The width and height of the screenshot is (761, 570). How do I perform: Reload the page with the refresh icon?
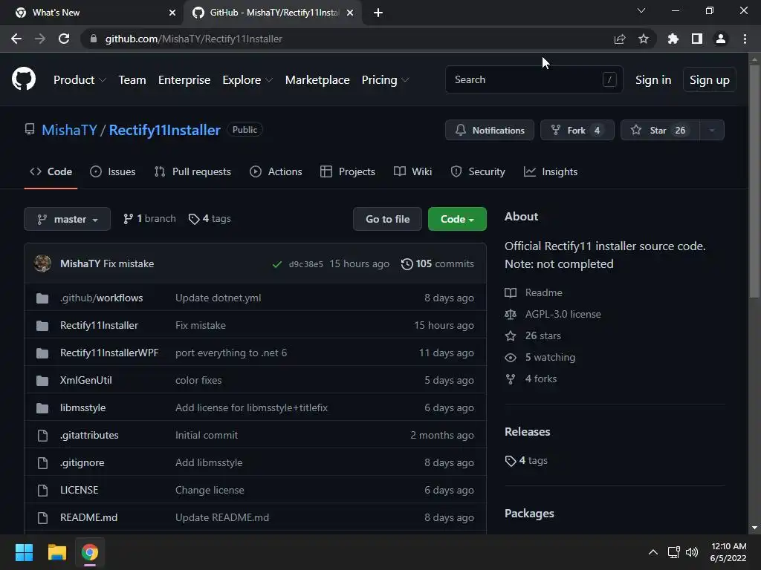click(x=64, y=39)
